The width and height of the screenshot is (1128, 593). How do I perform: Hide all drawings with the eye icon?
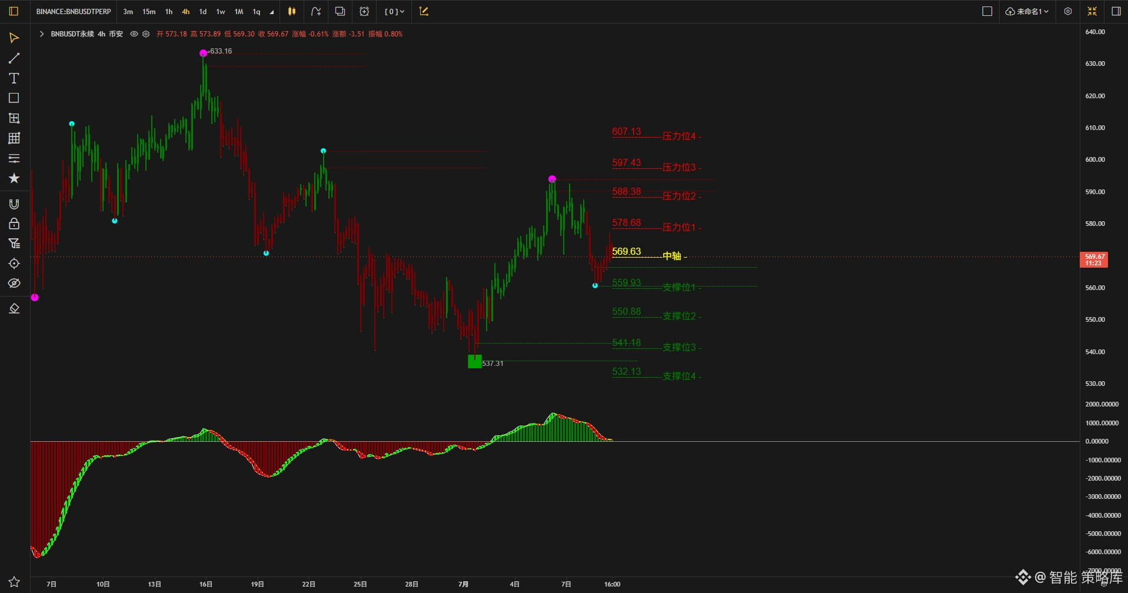click(14, 284)
